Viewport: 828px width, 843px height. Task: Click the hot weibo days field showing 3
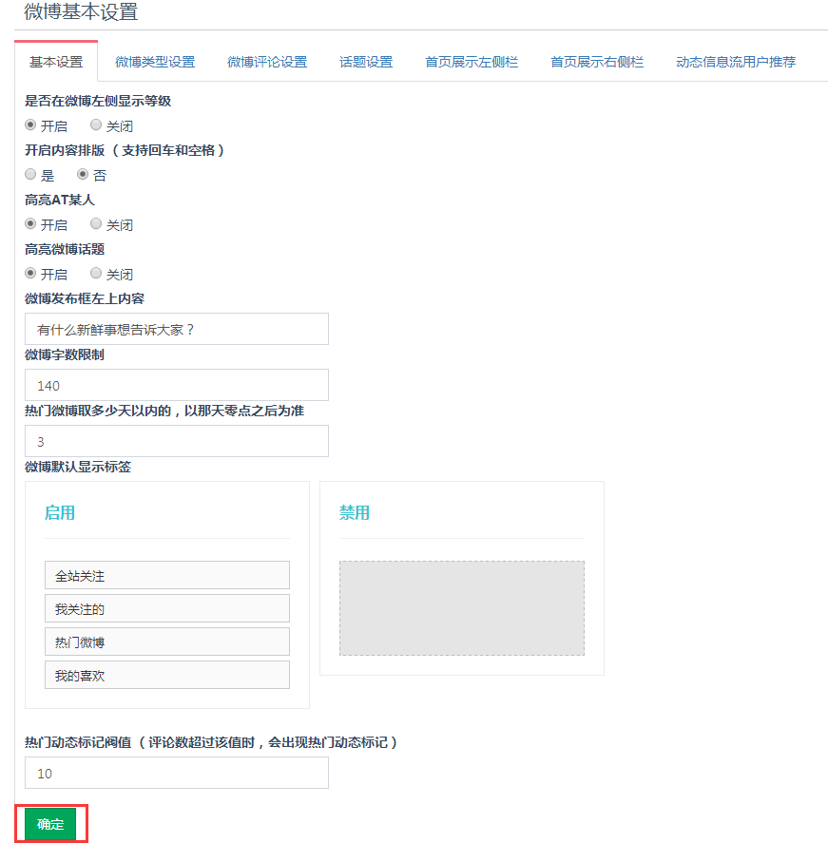(x=177, y=441)
